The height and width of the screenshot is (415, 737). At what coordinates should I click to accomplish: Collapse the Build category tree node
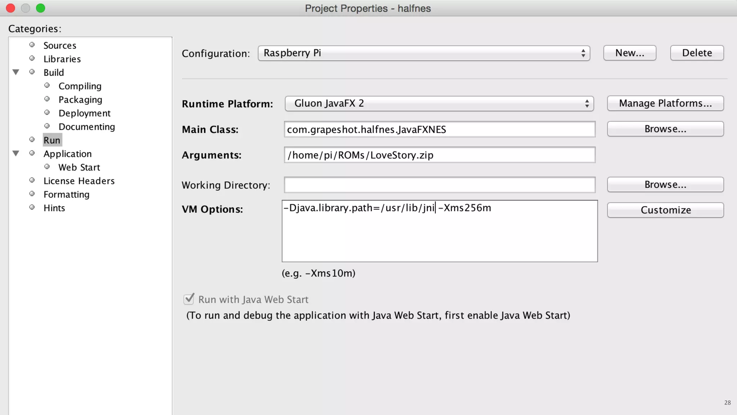(16, 72)
